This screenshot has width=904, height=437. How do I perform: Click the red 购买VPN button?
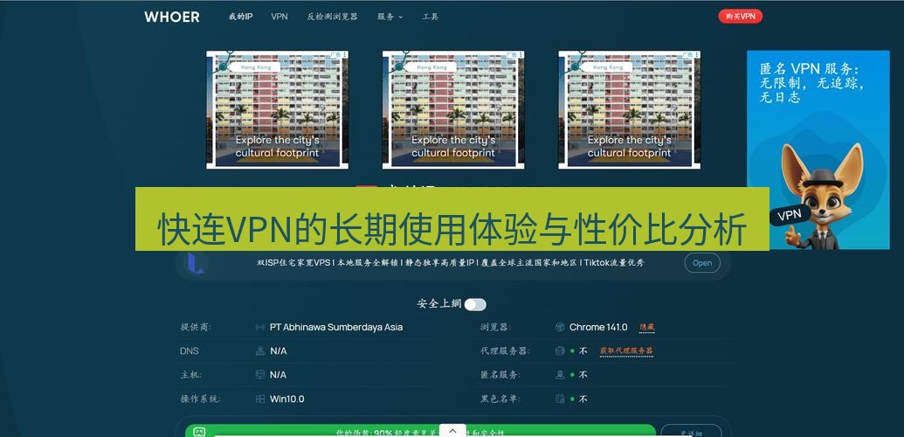click(741, 17)
